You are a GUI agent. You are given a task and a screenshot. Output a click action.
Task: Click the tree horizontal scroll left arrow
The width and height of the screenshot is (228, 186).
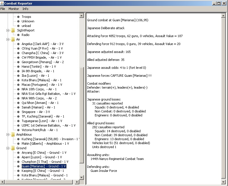[2, 182]
